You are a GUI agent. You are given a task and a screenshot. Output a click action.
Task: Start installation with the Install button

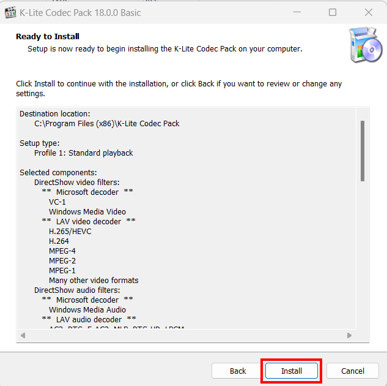(291, 371)
